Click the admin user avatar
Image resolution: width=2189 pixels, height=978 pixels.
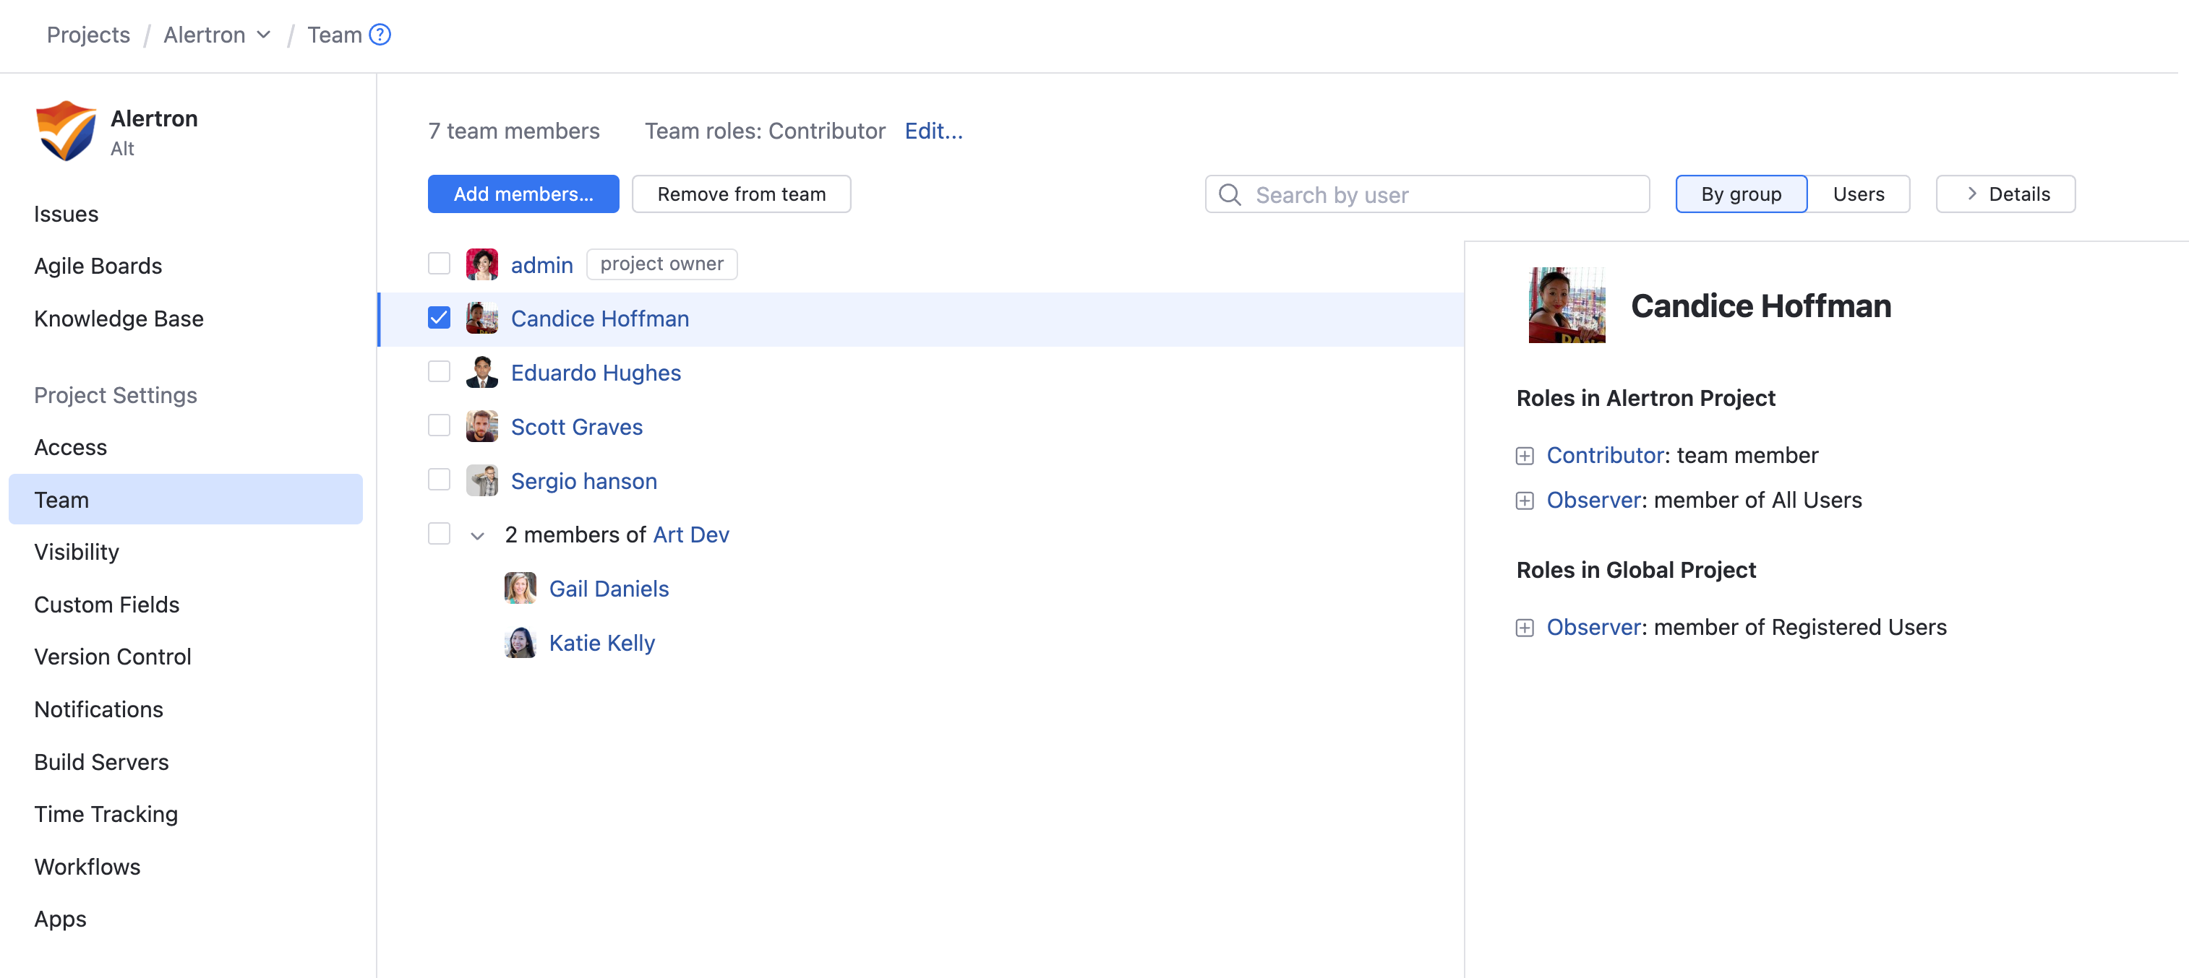tap(481, 264)
